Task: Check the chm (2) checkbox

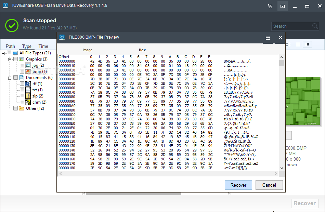Action: pyautogui.click(x=22, y=102)
